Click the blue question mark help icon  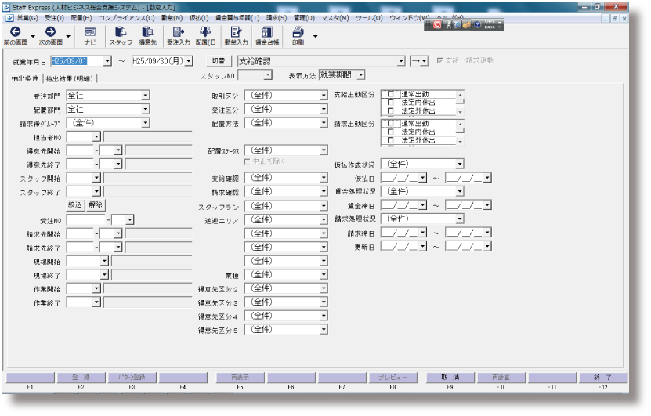pos(477,25)
